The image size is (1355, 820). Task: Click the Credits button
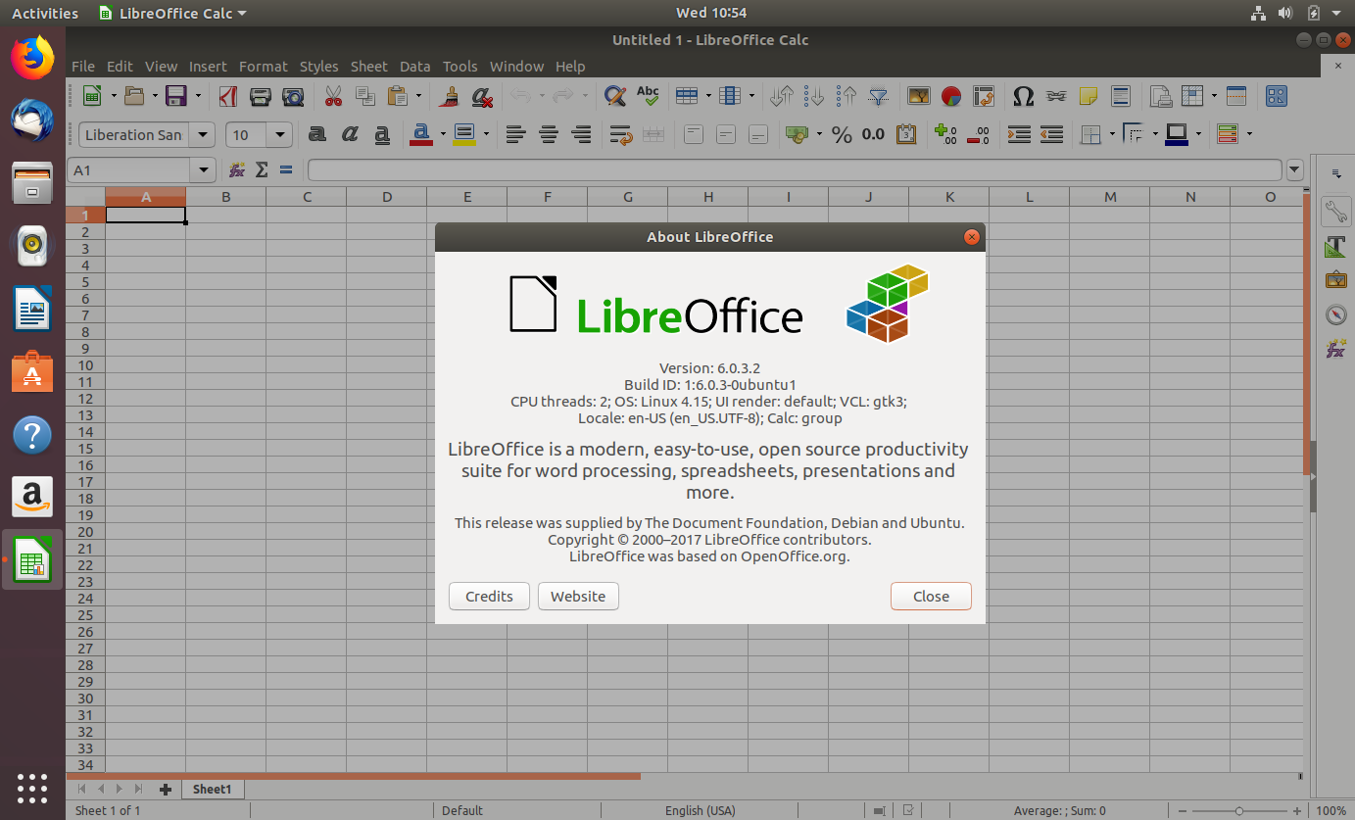click(489, 596)
